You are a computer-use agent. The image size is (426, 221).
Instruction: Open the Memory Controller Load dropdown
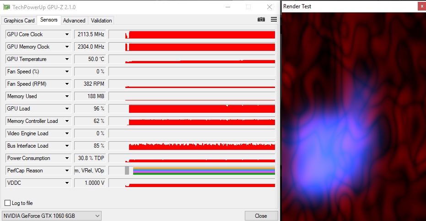[x=67, y=121]
